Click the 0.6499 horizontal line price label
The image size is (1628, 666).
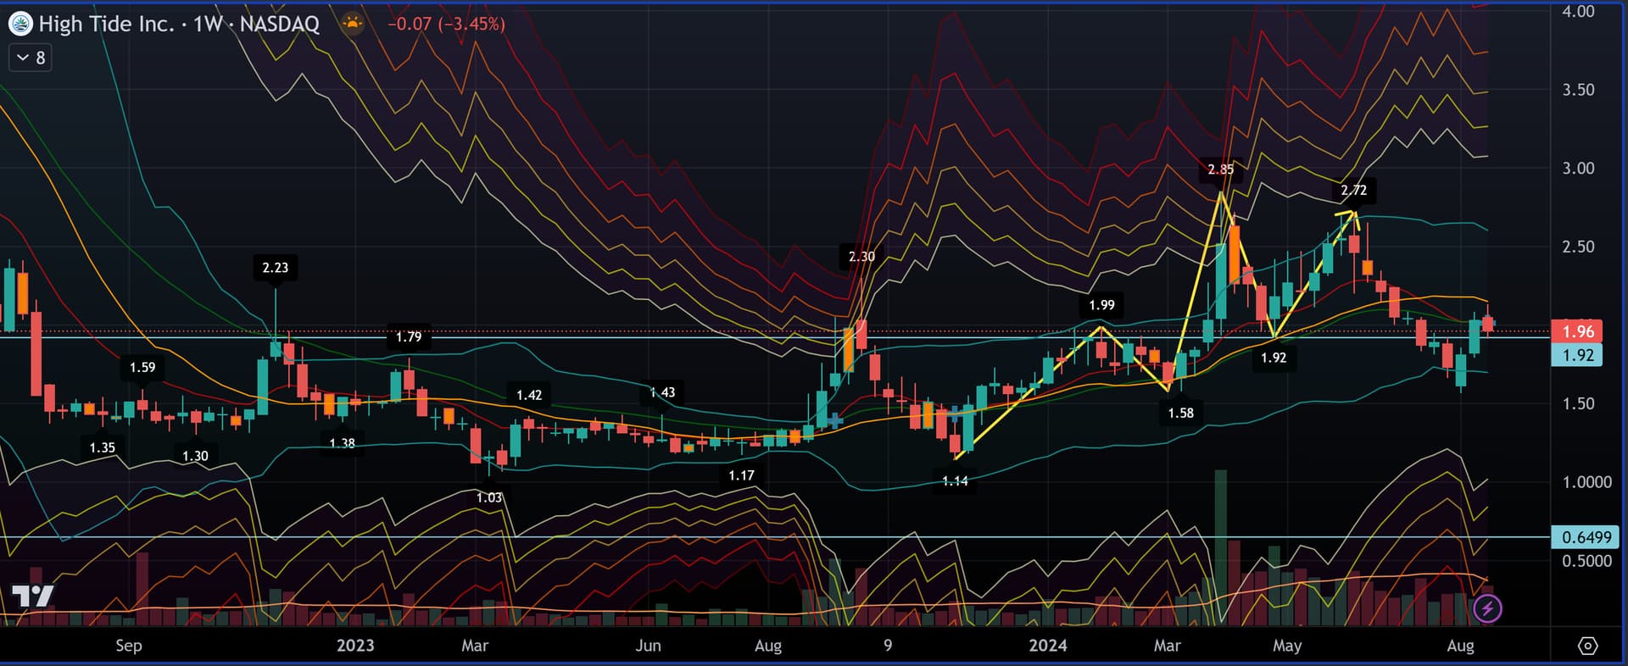pyautogui.click(x=1586, y=537)
